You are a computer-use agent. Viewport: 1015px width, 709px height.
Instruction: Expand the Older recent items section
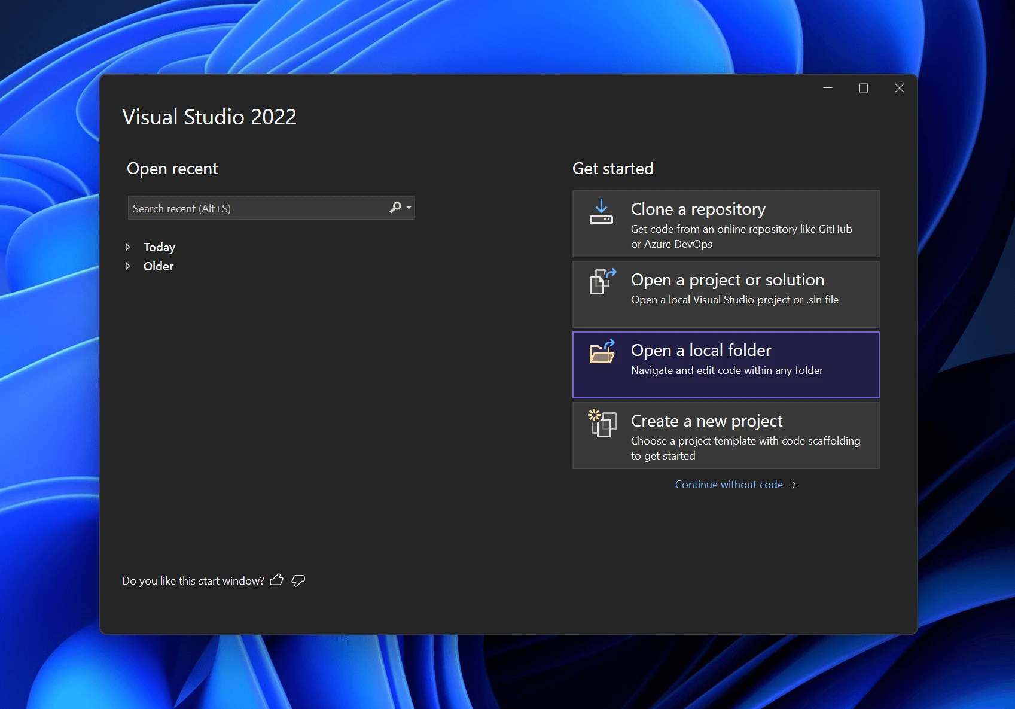click(x=128, y=266)
